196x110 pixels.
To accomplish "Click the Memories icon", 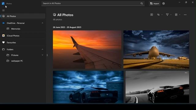I will click(8, 29).
